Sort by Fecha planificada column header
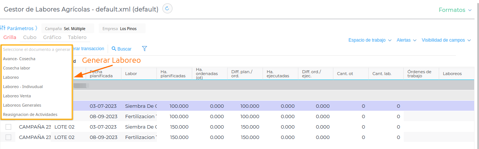The width and height of the screenshot is (479, 149). [103, 74]
